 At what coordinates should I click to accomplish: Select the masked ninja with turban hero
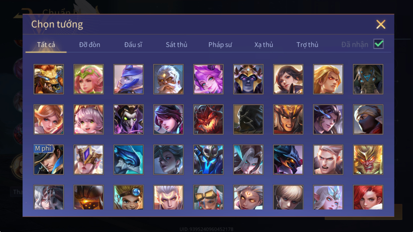coord(368,119)
